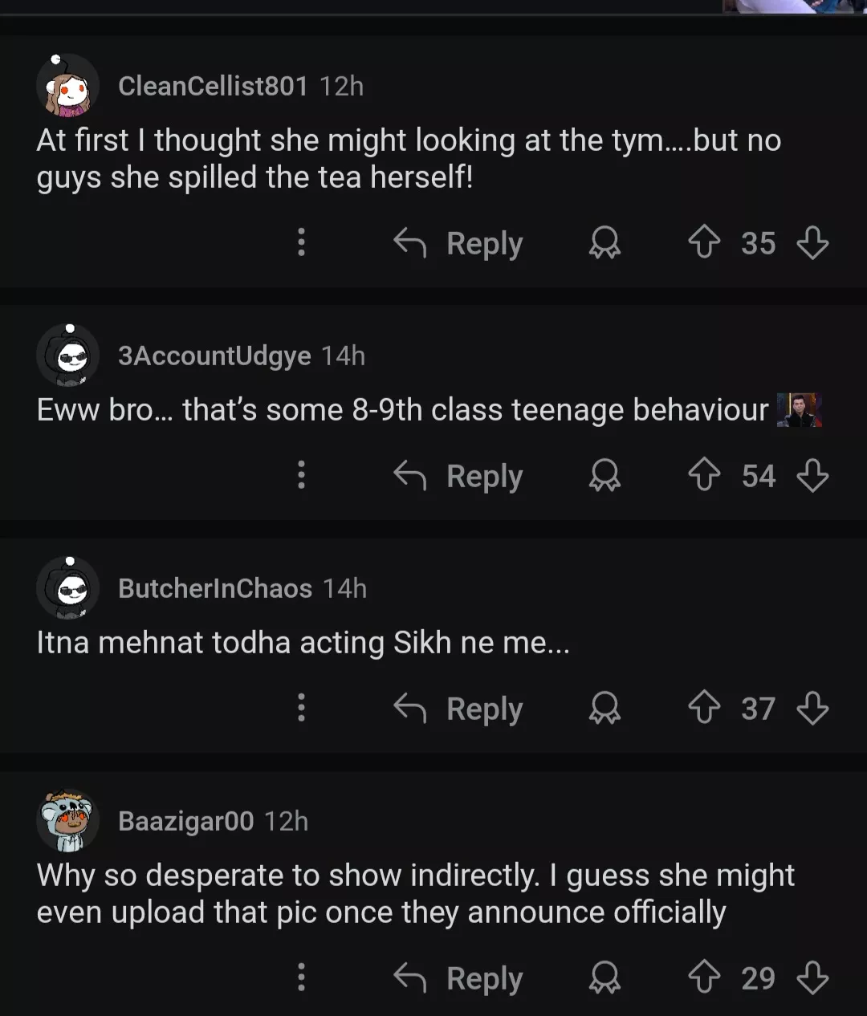Give award to Baazigar00's comment

604,977
